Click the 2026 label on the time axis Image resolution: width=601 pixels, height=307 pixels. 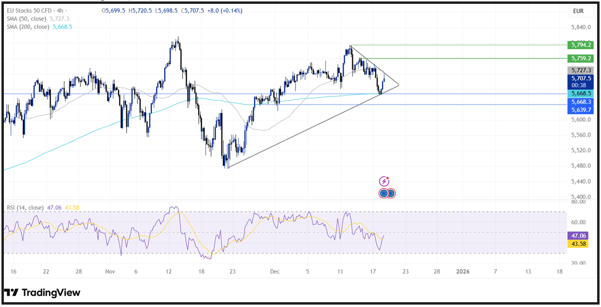(463, 271)
